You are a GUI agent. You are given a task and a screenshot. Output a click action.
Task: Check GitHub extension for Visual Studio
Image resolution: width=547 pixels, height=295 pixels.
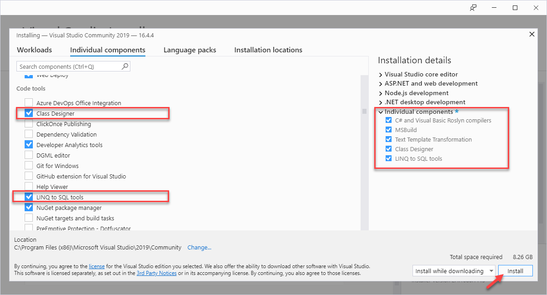point(29,176)
